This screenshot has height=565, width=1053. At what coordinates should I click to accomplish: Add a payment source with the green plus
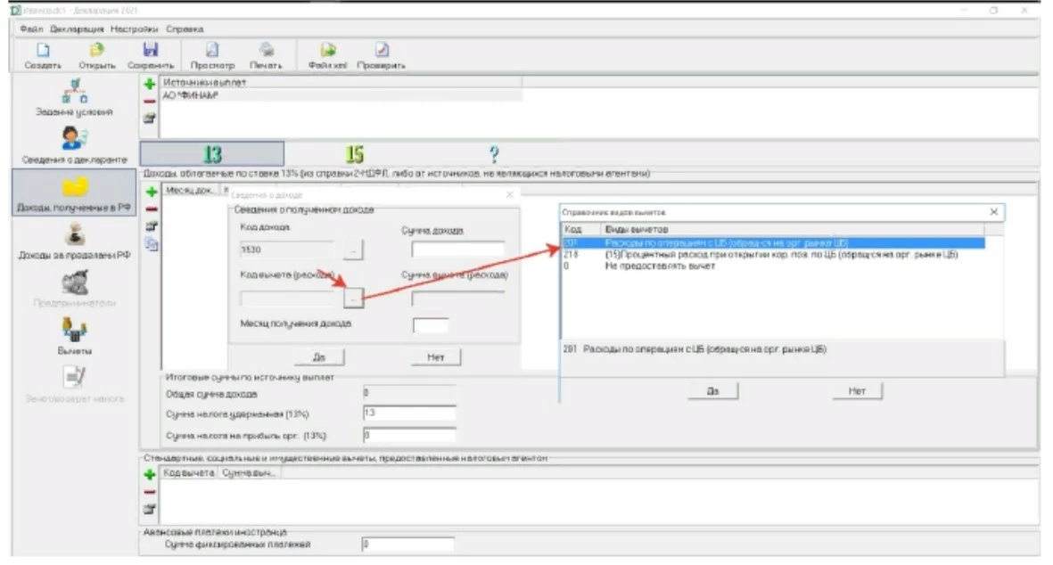(x=150, y=84)
